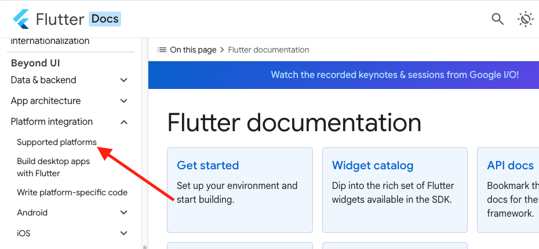Click the Docs badge in header
Screen dimensions: 539x249
click(x=105, y=19)
